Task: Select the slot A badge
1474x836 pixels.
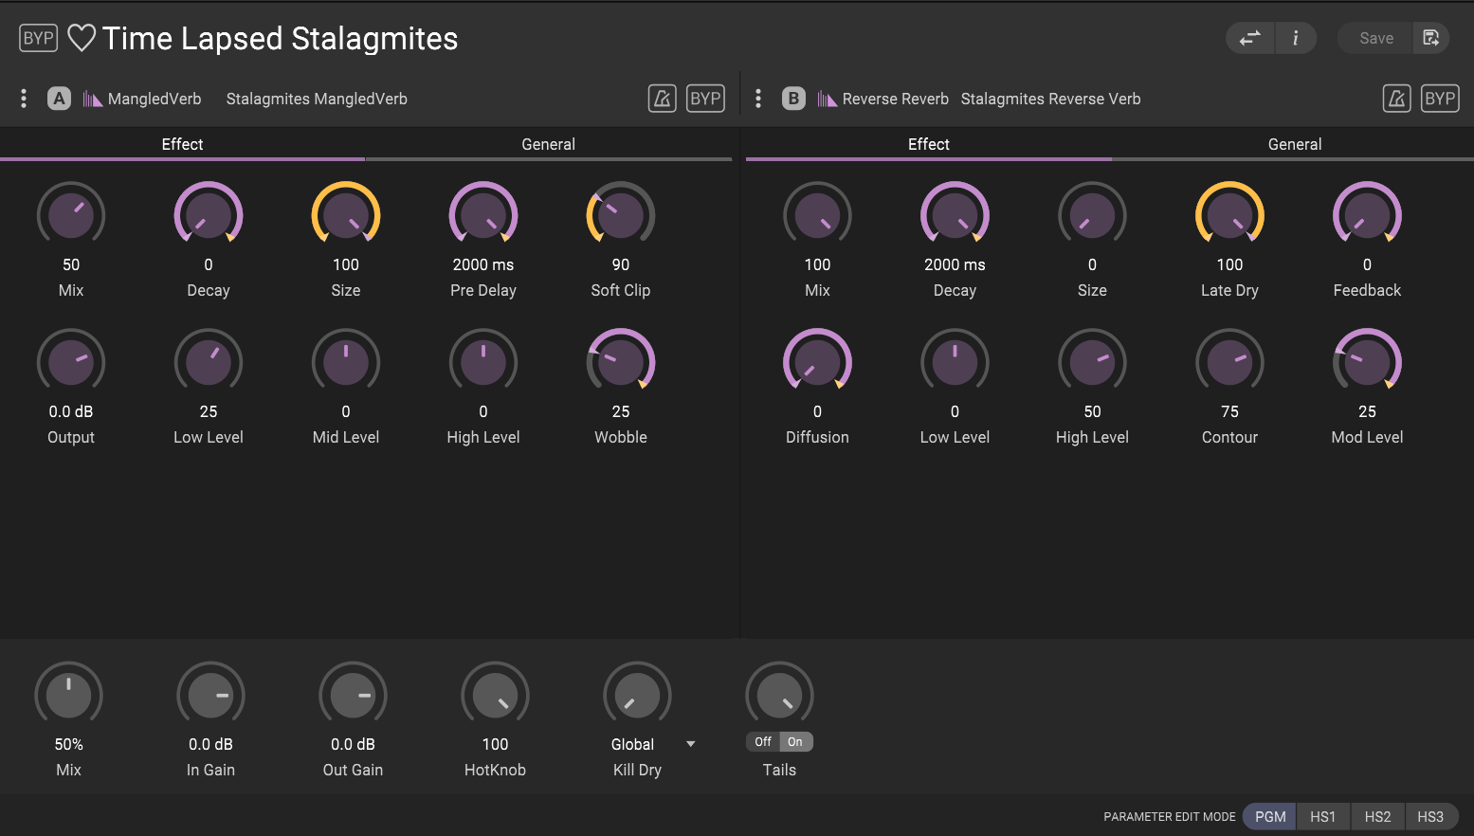Action: 59,99
